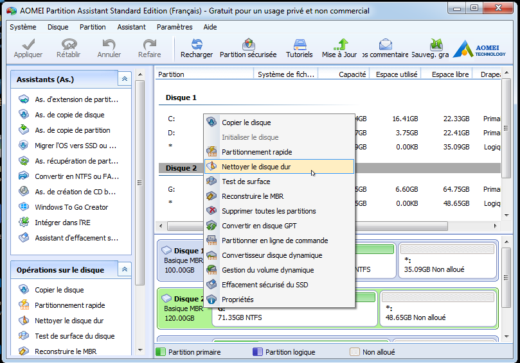
Task: Click the Test de surface du disque icon
Action: [24, 335]
